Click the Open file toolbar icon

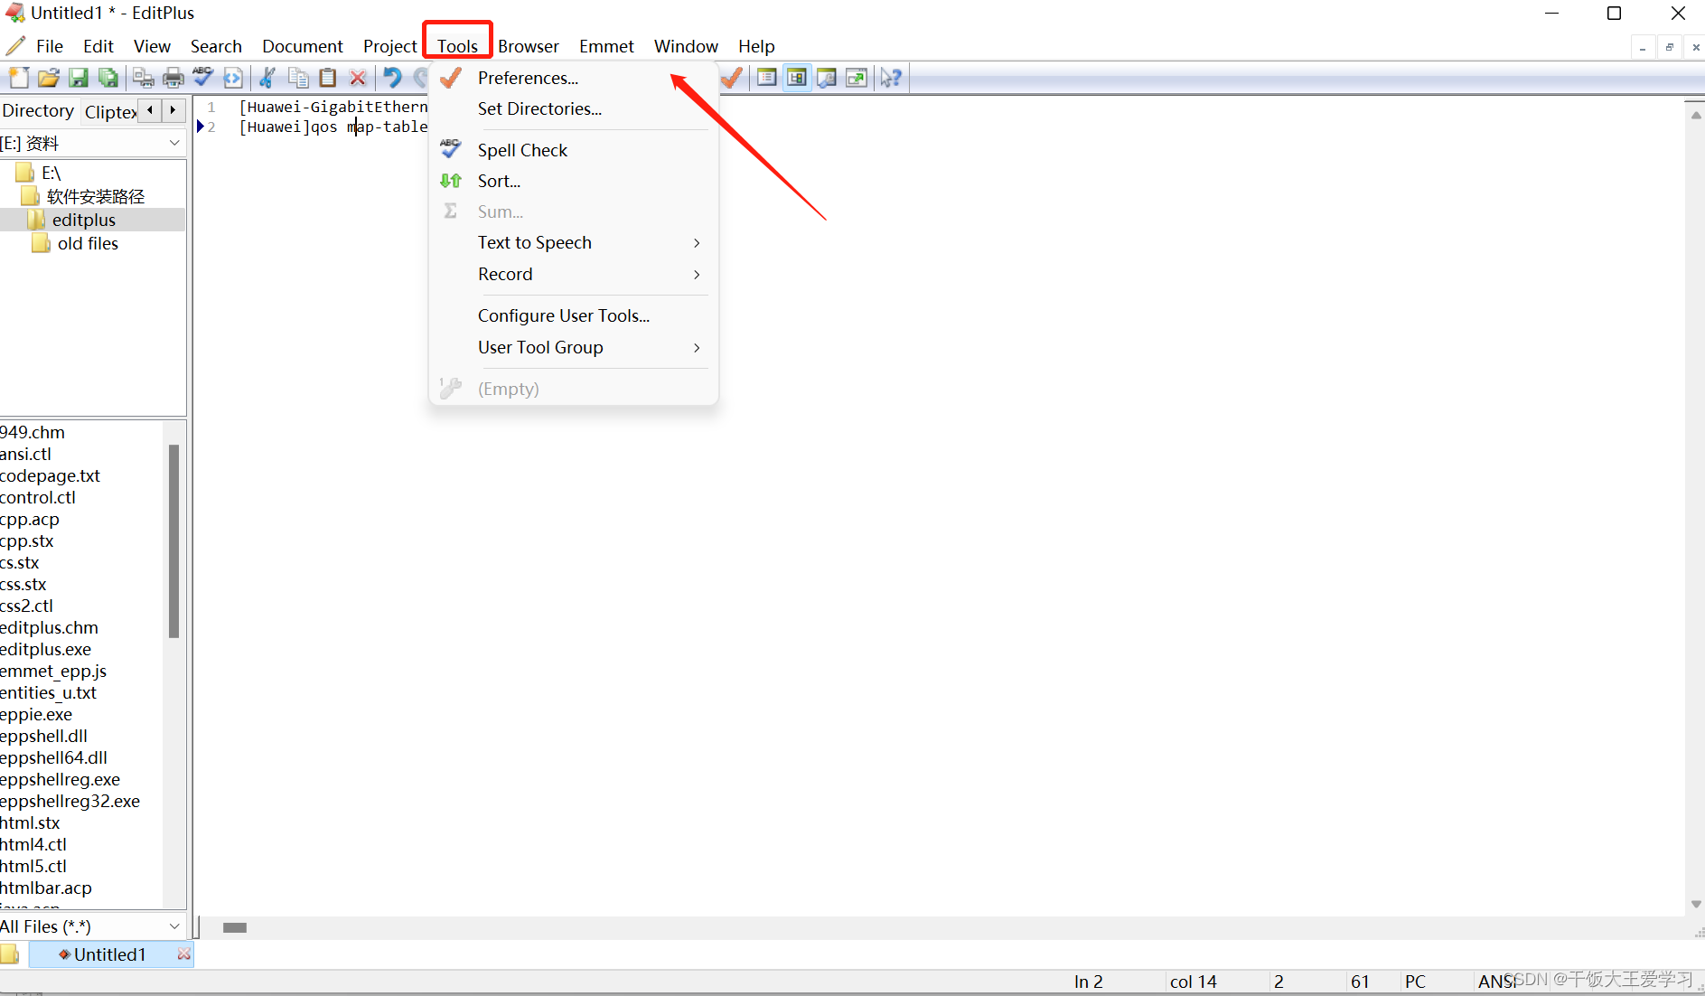pyautogui.click(x=49, y=78)
